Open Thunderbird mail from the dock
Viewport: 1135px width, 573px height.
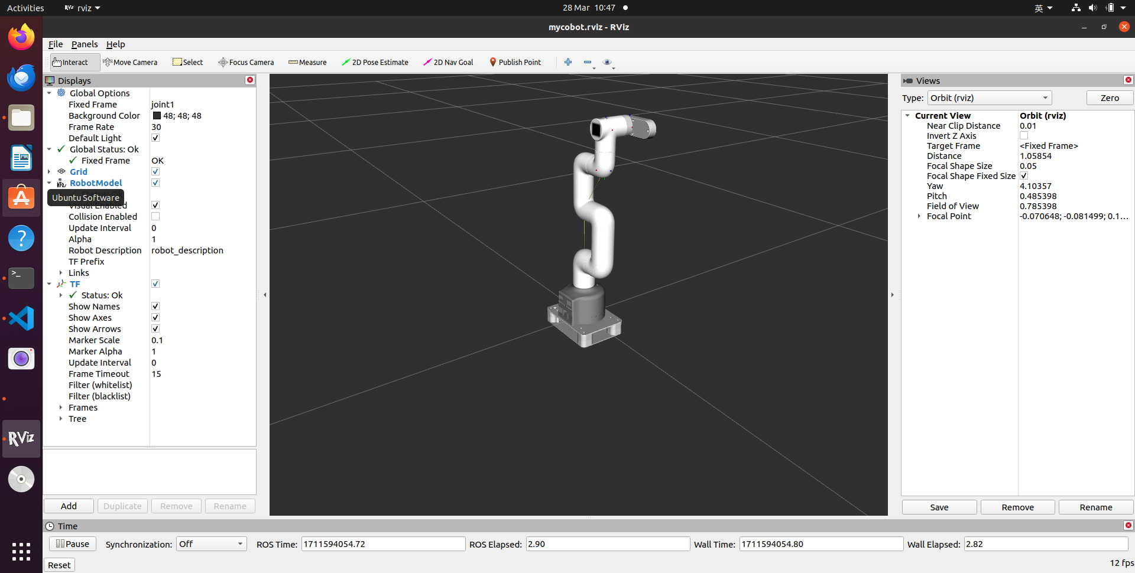tap(21, 78)
